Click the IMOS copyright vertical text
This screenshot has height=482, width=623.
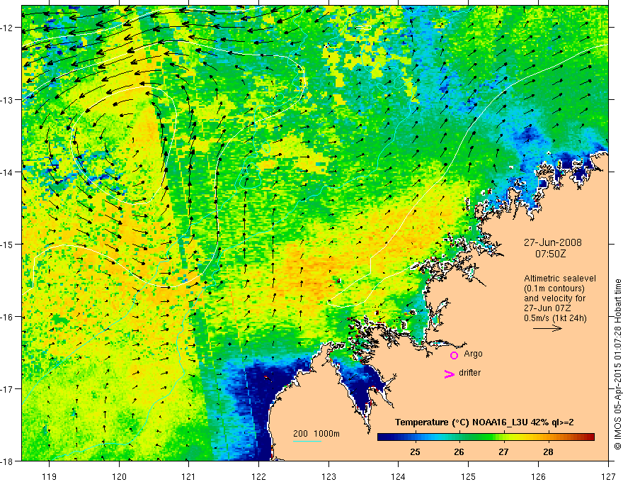click(617, 364)
